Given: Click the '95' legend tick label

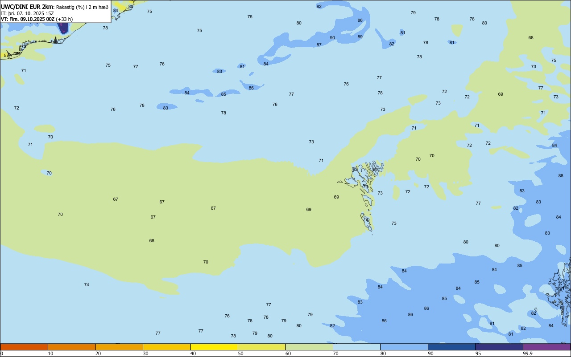Looking at the screenshot, I should 478,353.
